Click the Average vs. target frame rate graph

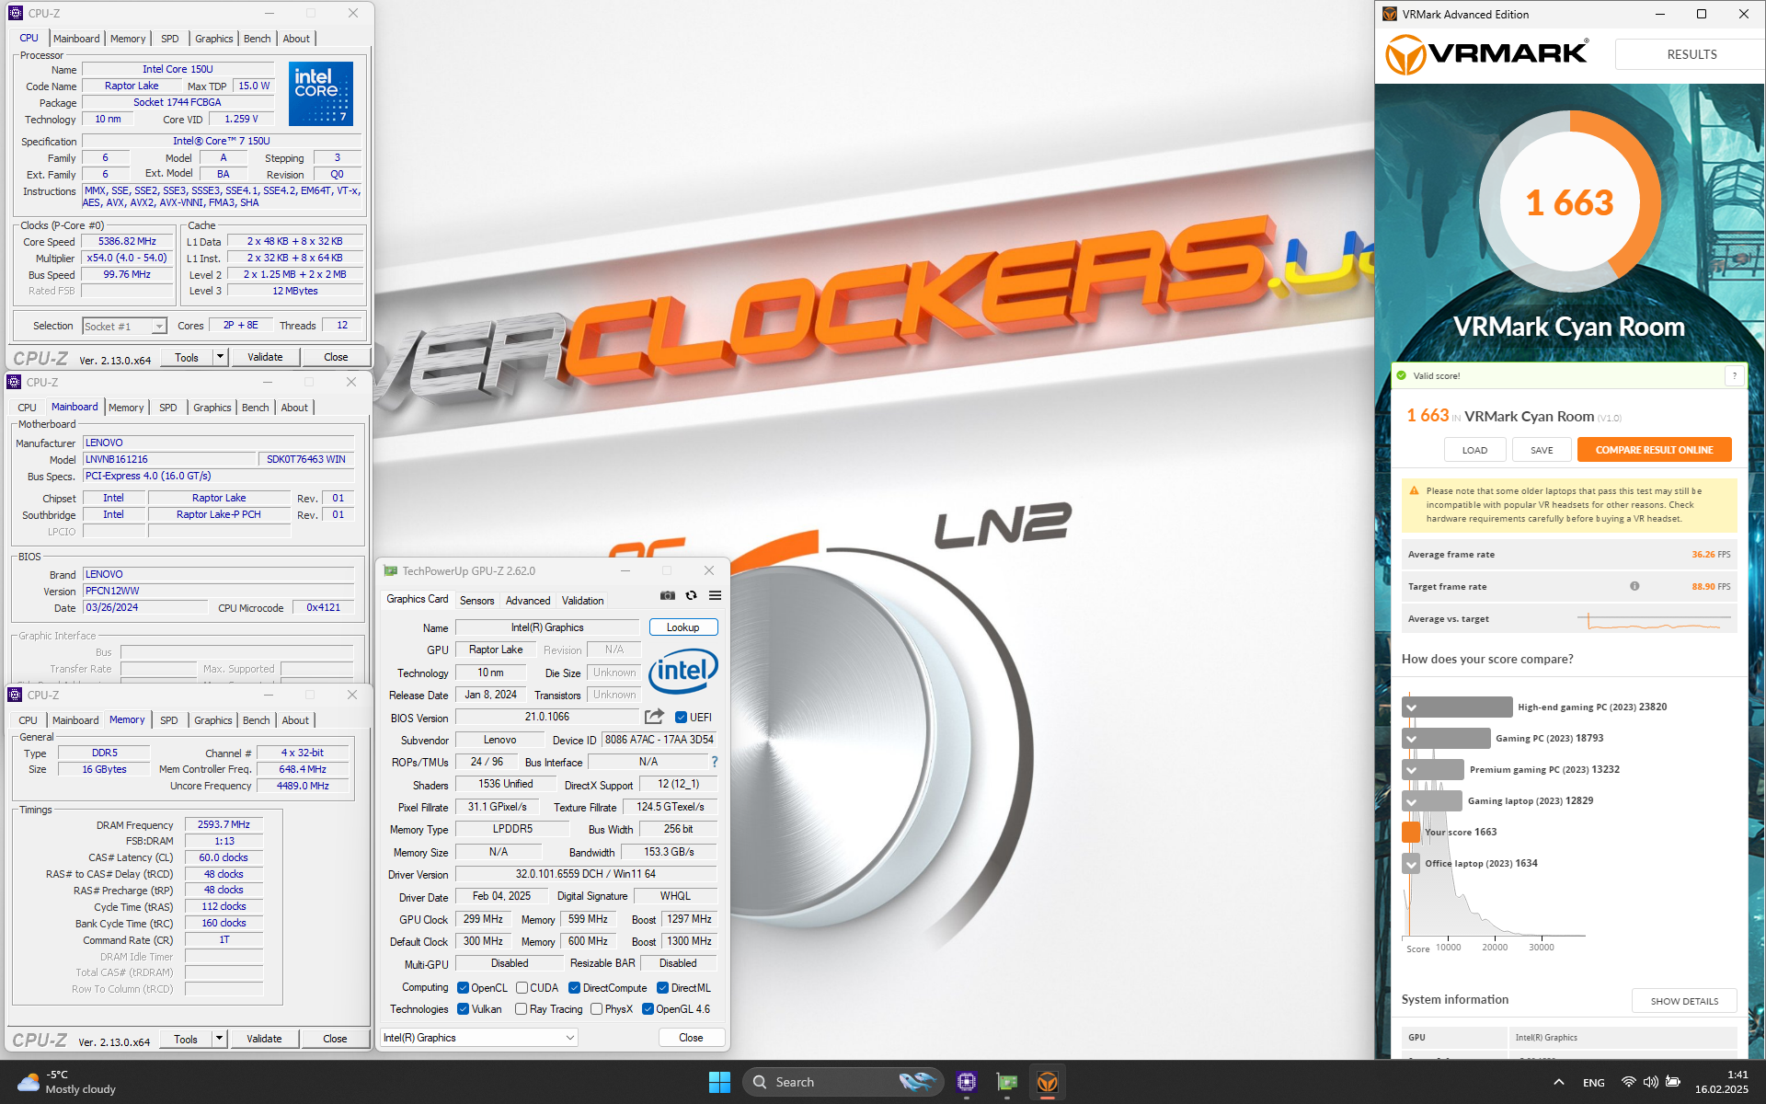(x=1653, y=621)
